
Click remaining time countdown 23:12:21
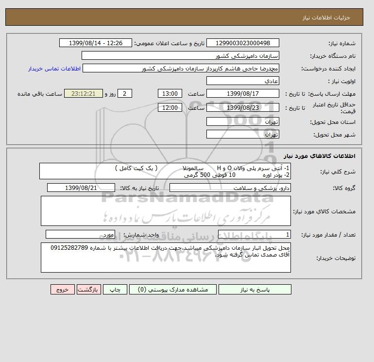click(84, 94)
